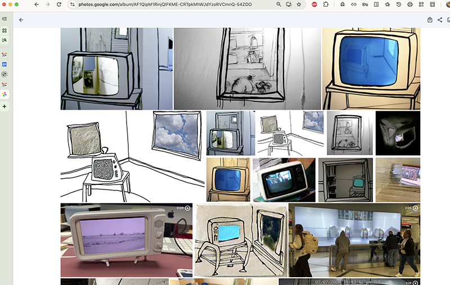Image resolution: width=450 pixels, height=285 pixels.
Task: Go back from the album view
Action: [21, 20]
